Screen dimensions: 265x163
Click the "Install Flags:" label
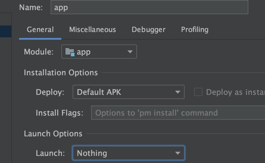coord(59,113)
